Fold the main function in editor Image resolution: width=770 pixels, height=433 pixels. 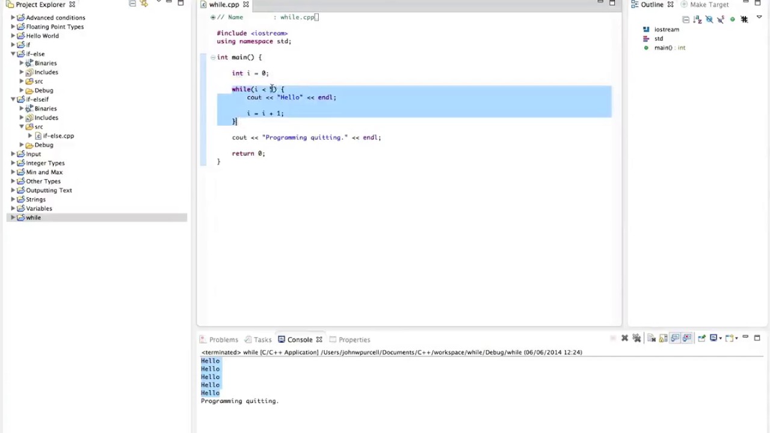pos(212,57)
